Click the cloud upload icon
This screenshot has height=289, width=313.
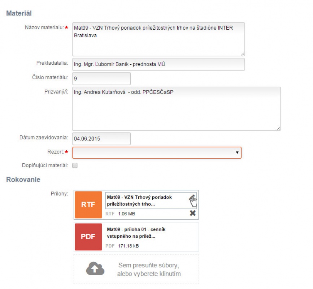point(95,269)
